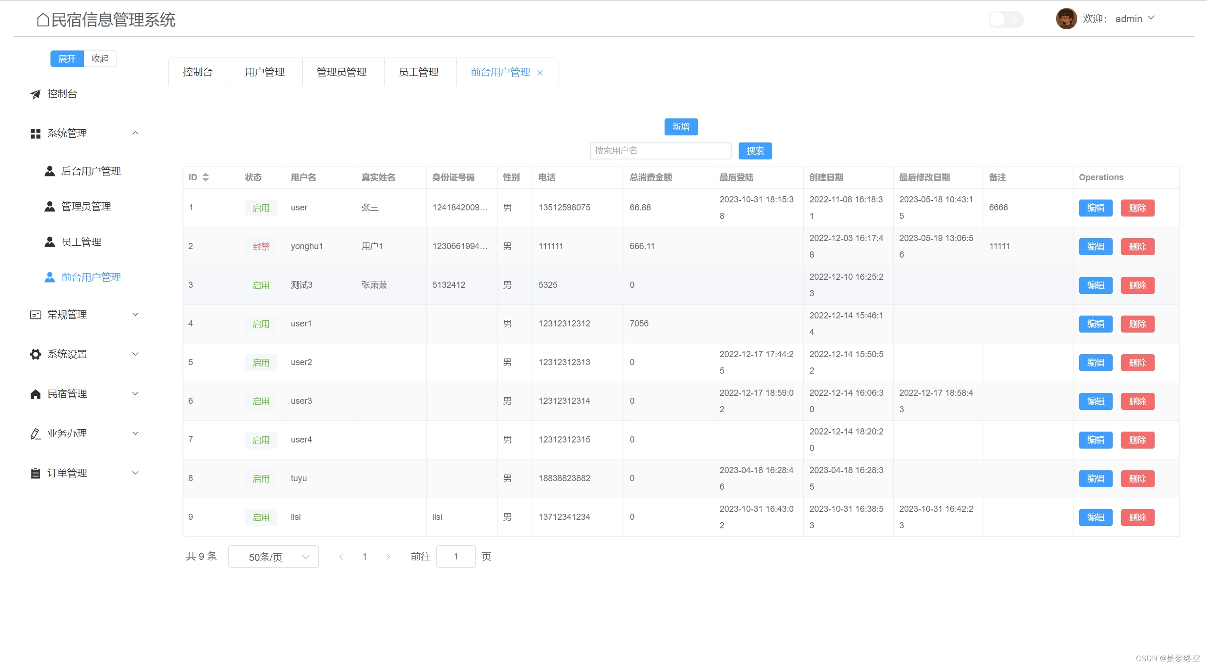Click 删除 for user 张三 row

(1138, 208)
